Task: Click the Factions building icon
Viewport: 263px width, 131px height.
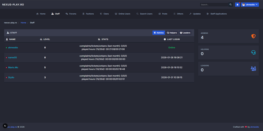Action: coord(84,14)
